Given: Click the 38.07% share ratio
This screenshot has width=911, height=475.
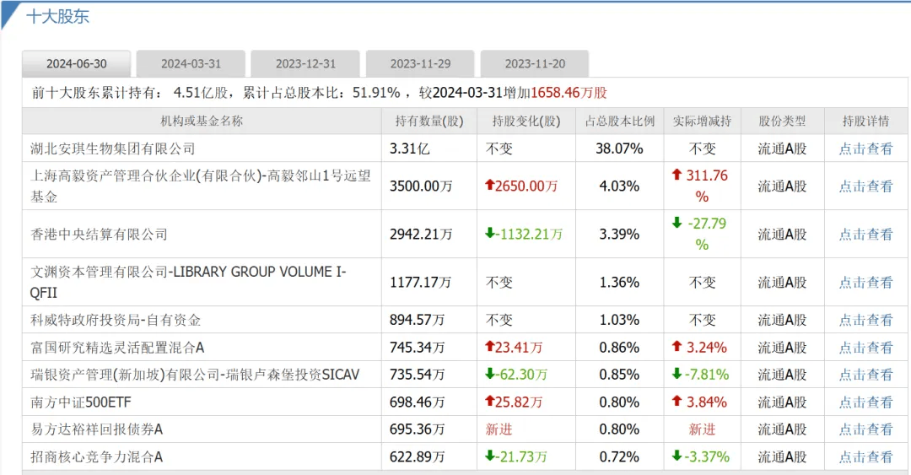Looking at the screenshot, I should coord(619,148).
